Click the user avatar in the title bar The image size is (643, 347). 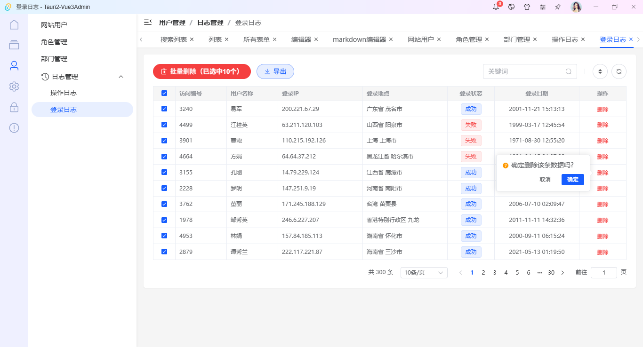coord(576,7)
